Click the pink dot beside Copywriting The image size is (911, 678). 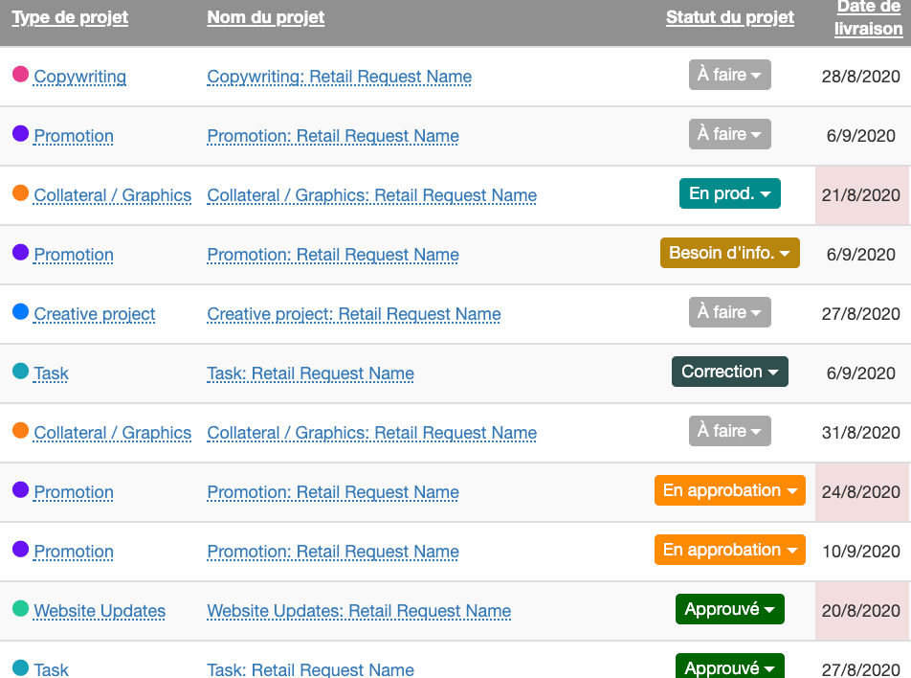pyautogui.click(x=20, y=75)
